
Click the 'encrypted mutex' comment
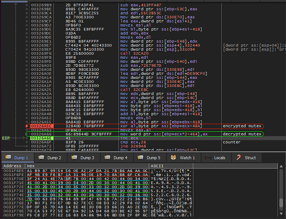242,126
